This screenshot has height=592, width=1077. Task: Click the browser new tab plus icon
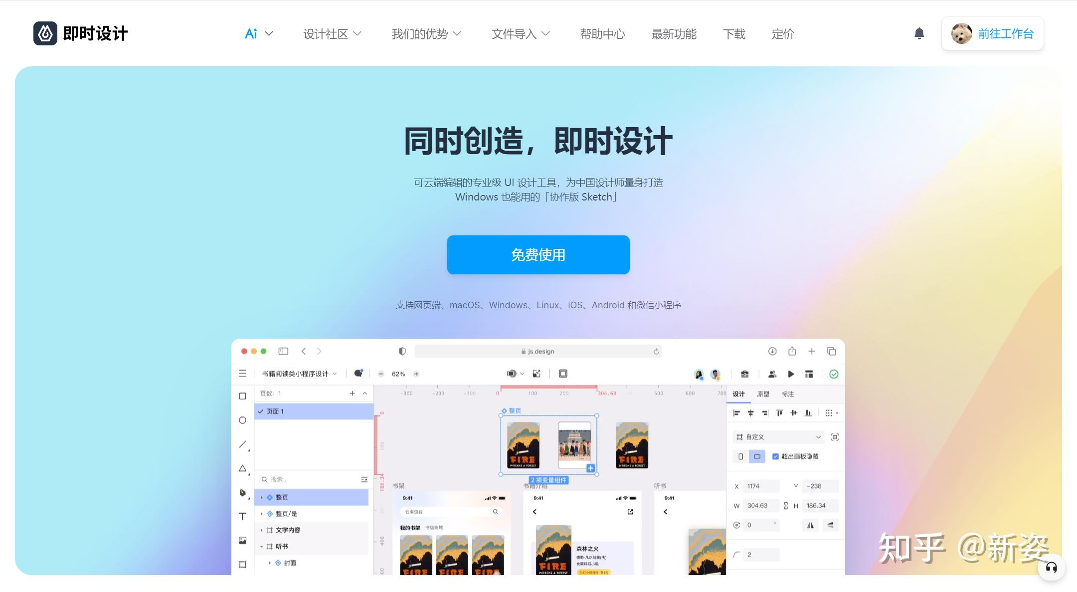812,351
